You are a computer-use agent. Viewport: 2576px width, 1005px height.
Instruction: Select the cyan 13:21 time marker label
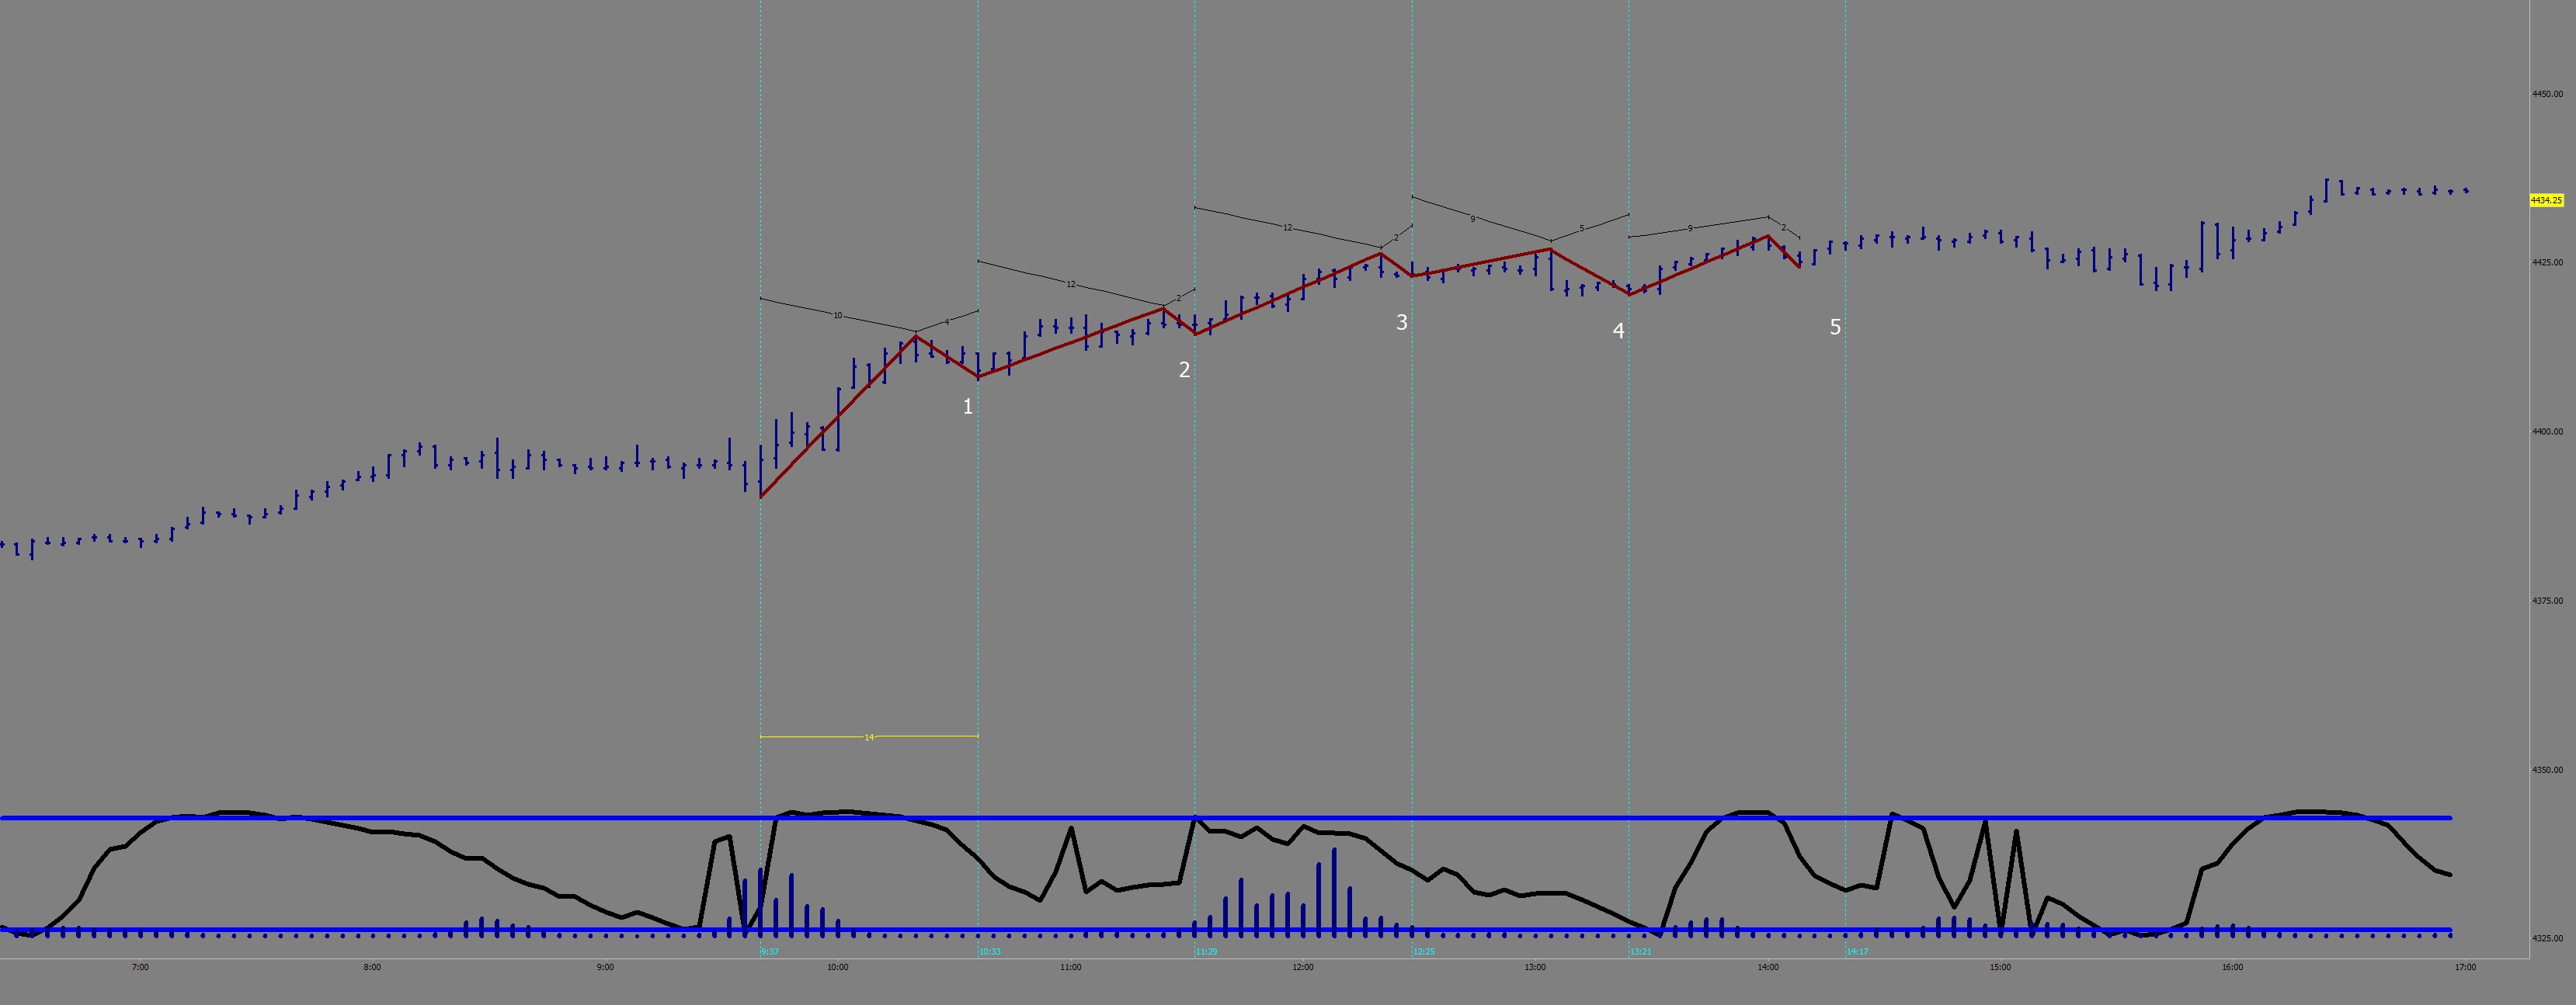[1641, 952]
